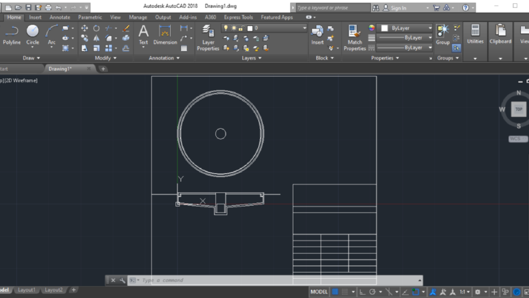Open the Annotate ribbon tab
The image size is (529, 298).
click(x=60, y=17)
